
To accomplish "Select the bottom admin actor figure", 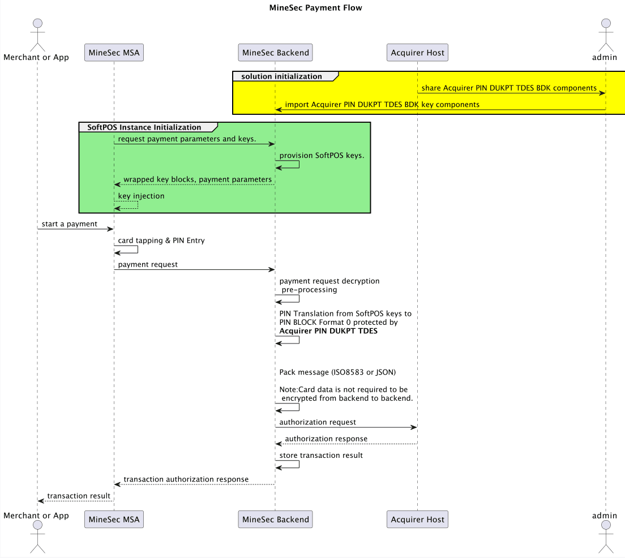I will coord(605,538).
